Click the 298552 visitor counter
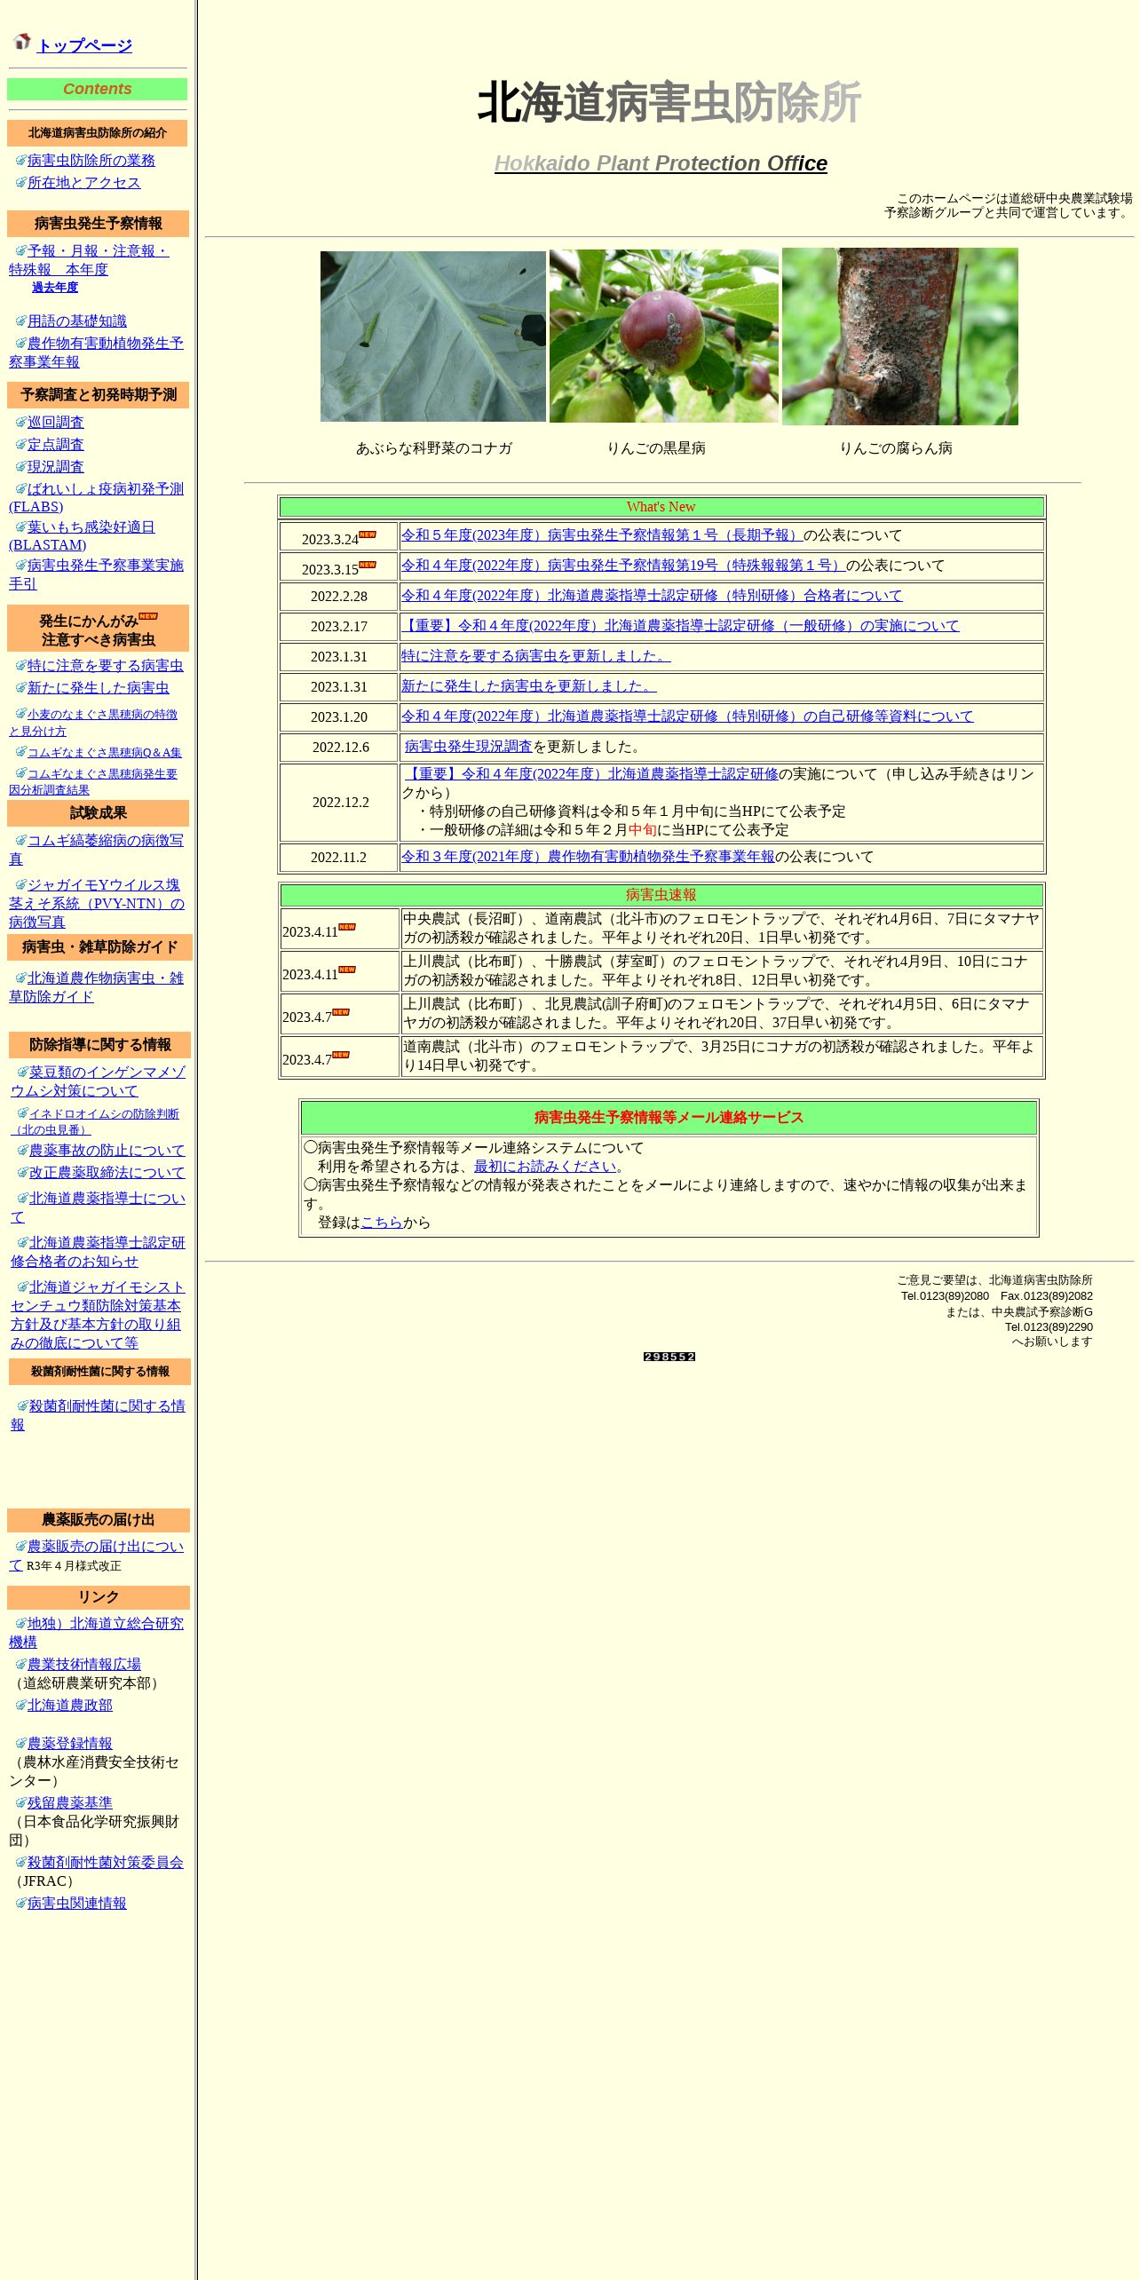This screenshot has width=1140, height=2280. click(669, 1357)
